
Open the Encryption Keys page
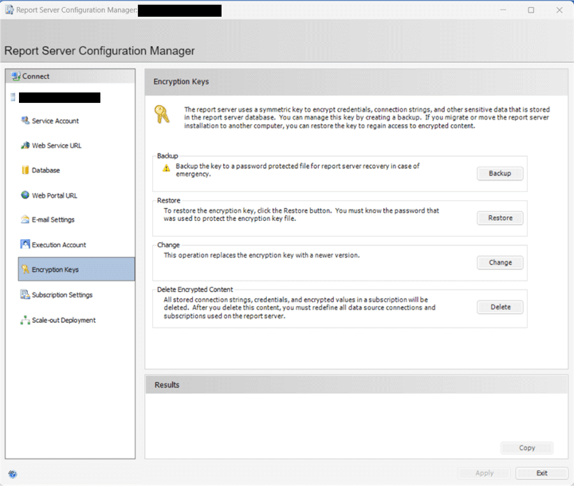click(55, 270)
